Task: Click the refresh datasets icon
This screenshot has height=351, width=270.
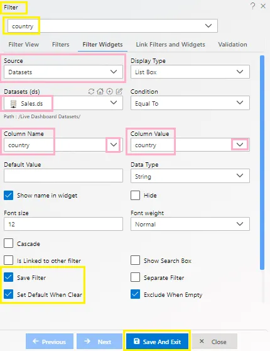Action: [x=91, y=92]
